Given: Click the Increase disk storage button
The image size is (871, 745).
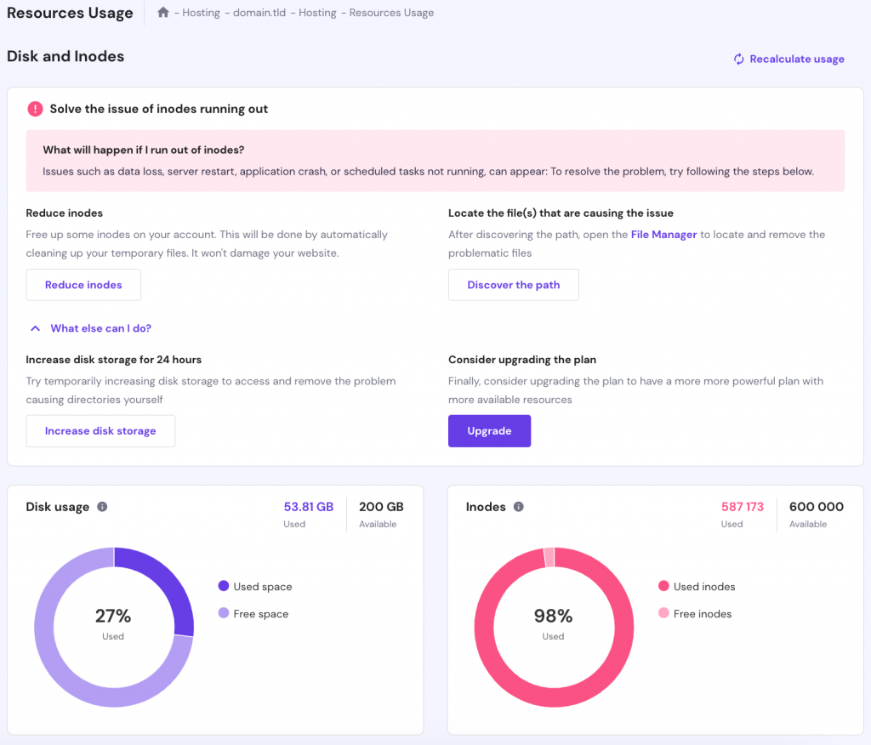Looking at the screenshot, I should point(100,431).
